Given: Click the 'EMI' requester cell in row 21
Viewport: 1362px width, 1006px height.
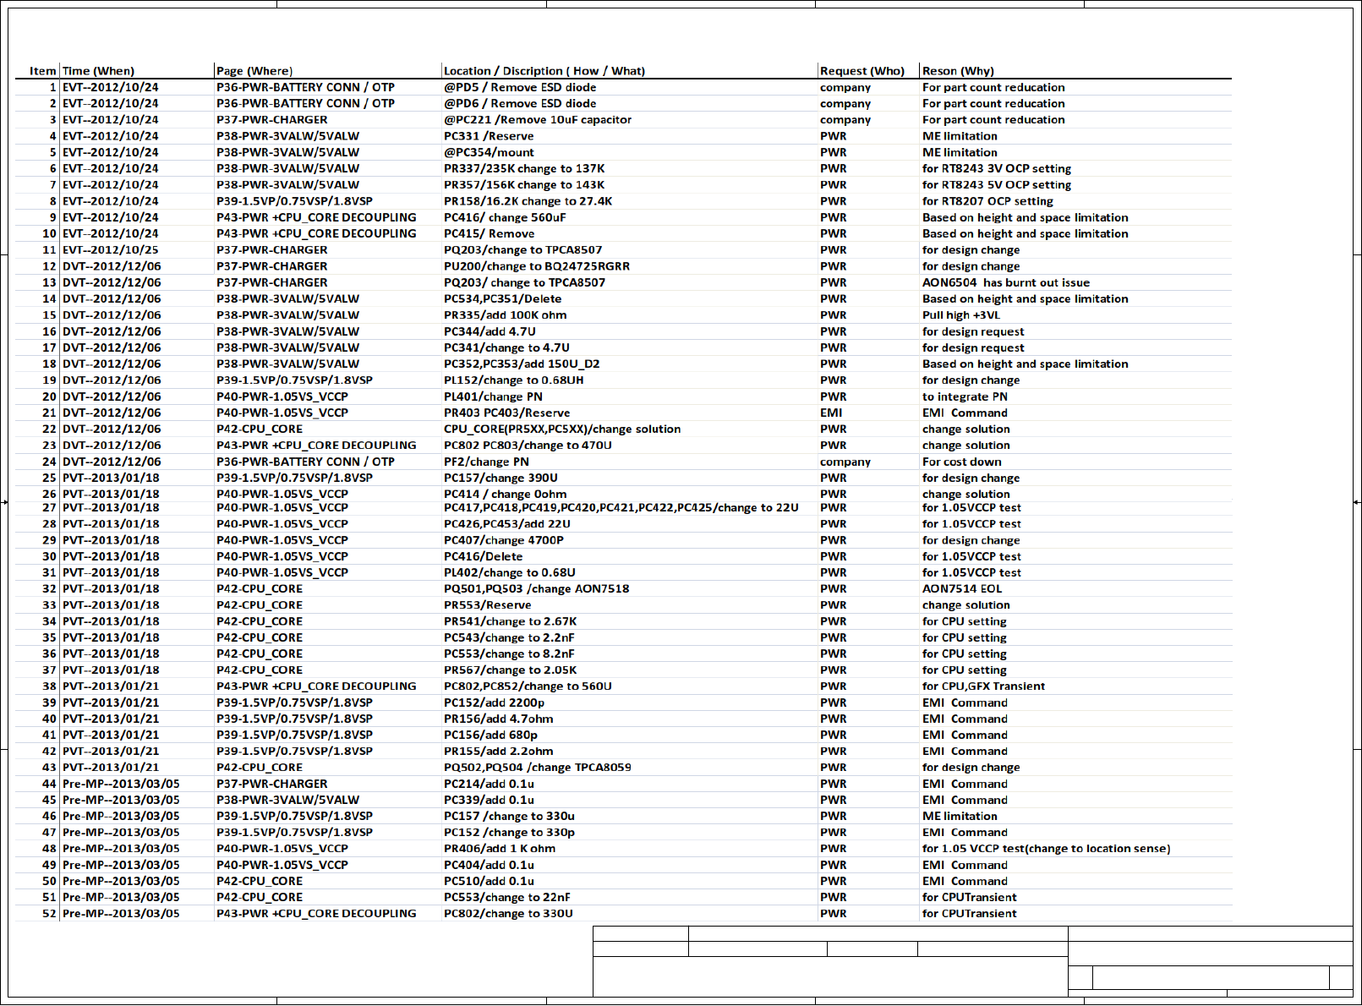Looking at the screenshot, I should pos(831,413).
